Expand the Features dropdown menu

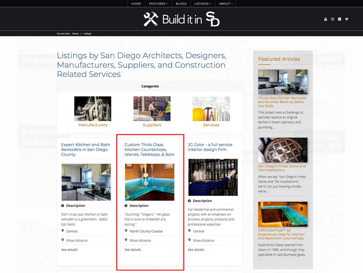pyautogui.click(x=159, y=4)
